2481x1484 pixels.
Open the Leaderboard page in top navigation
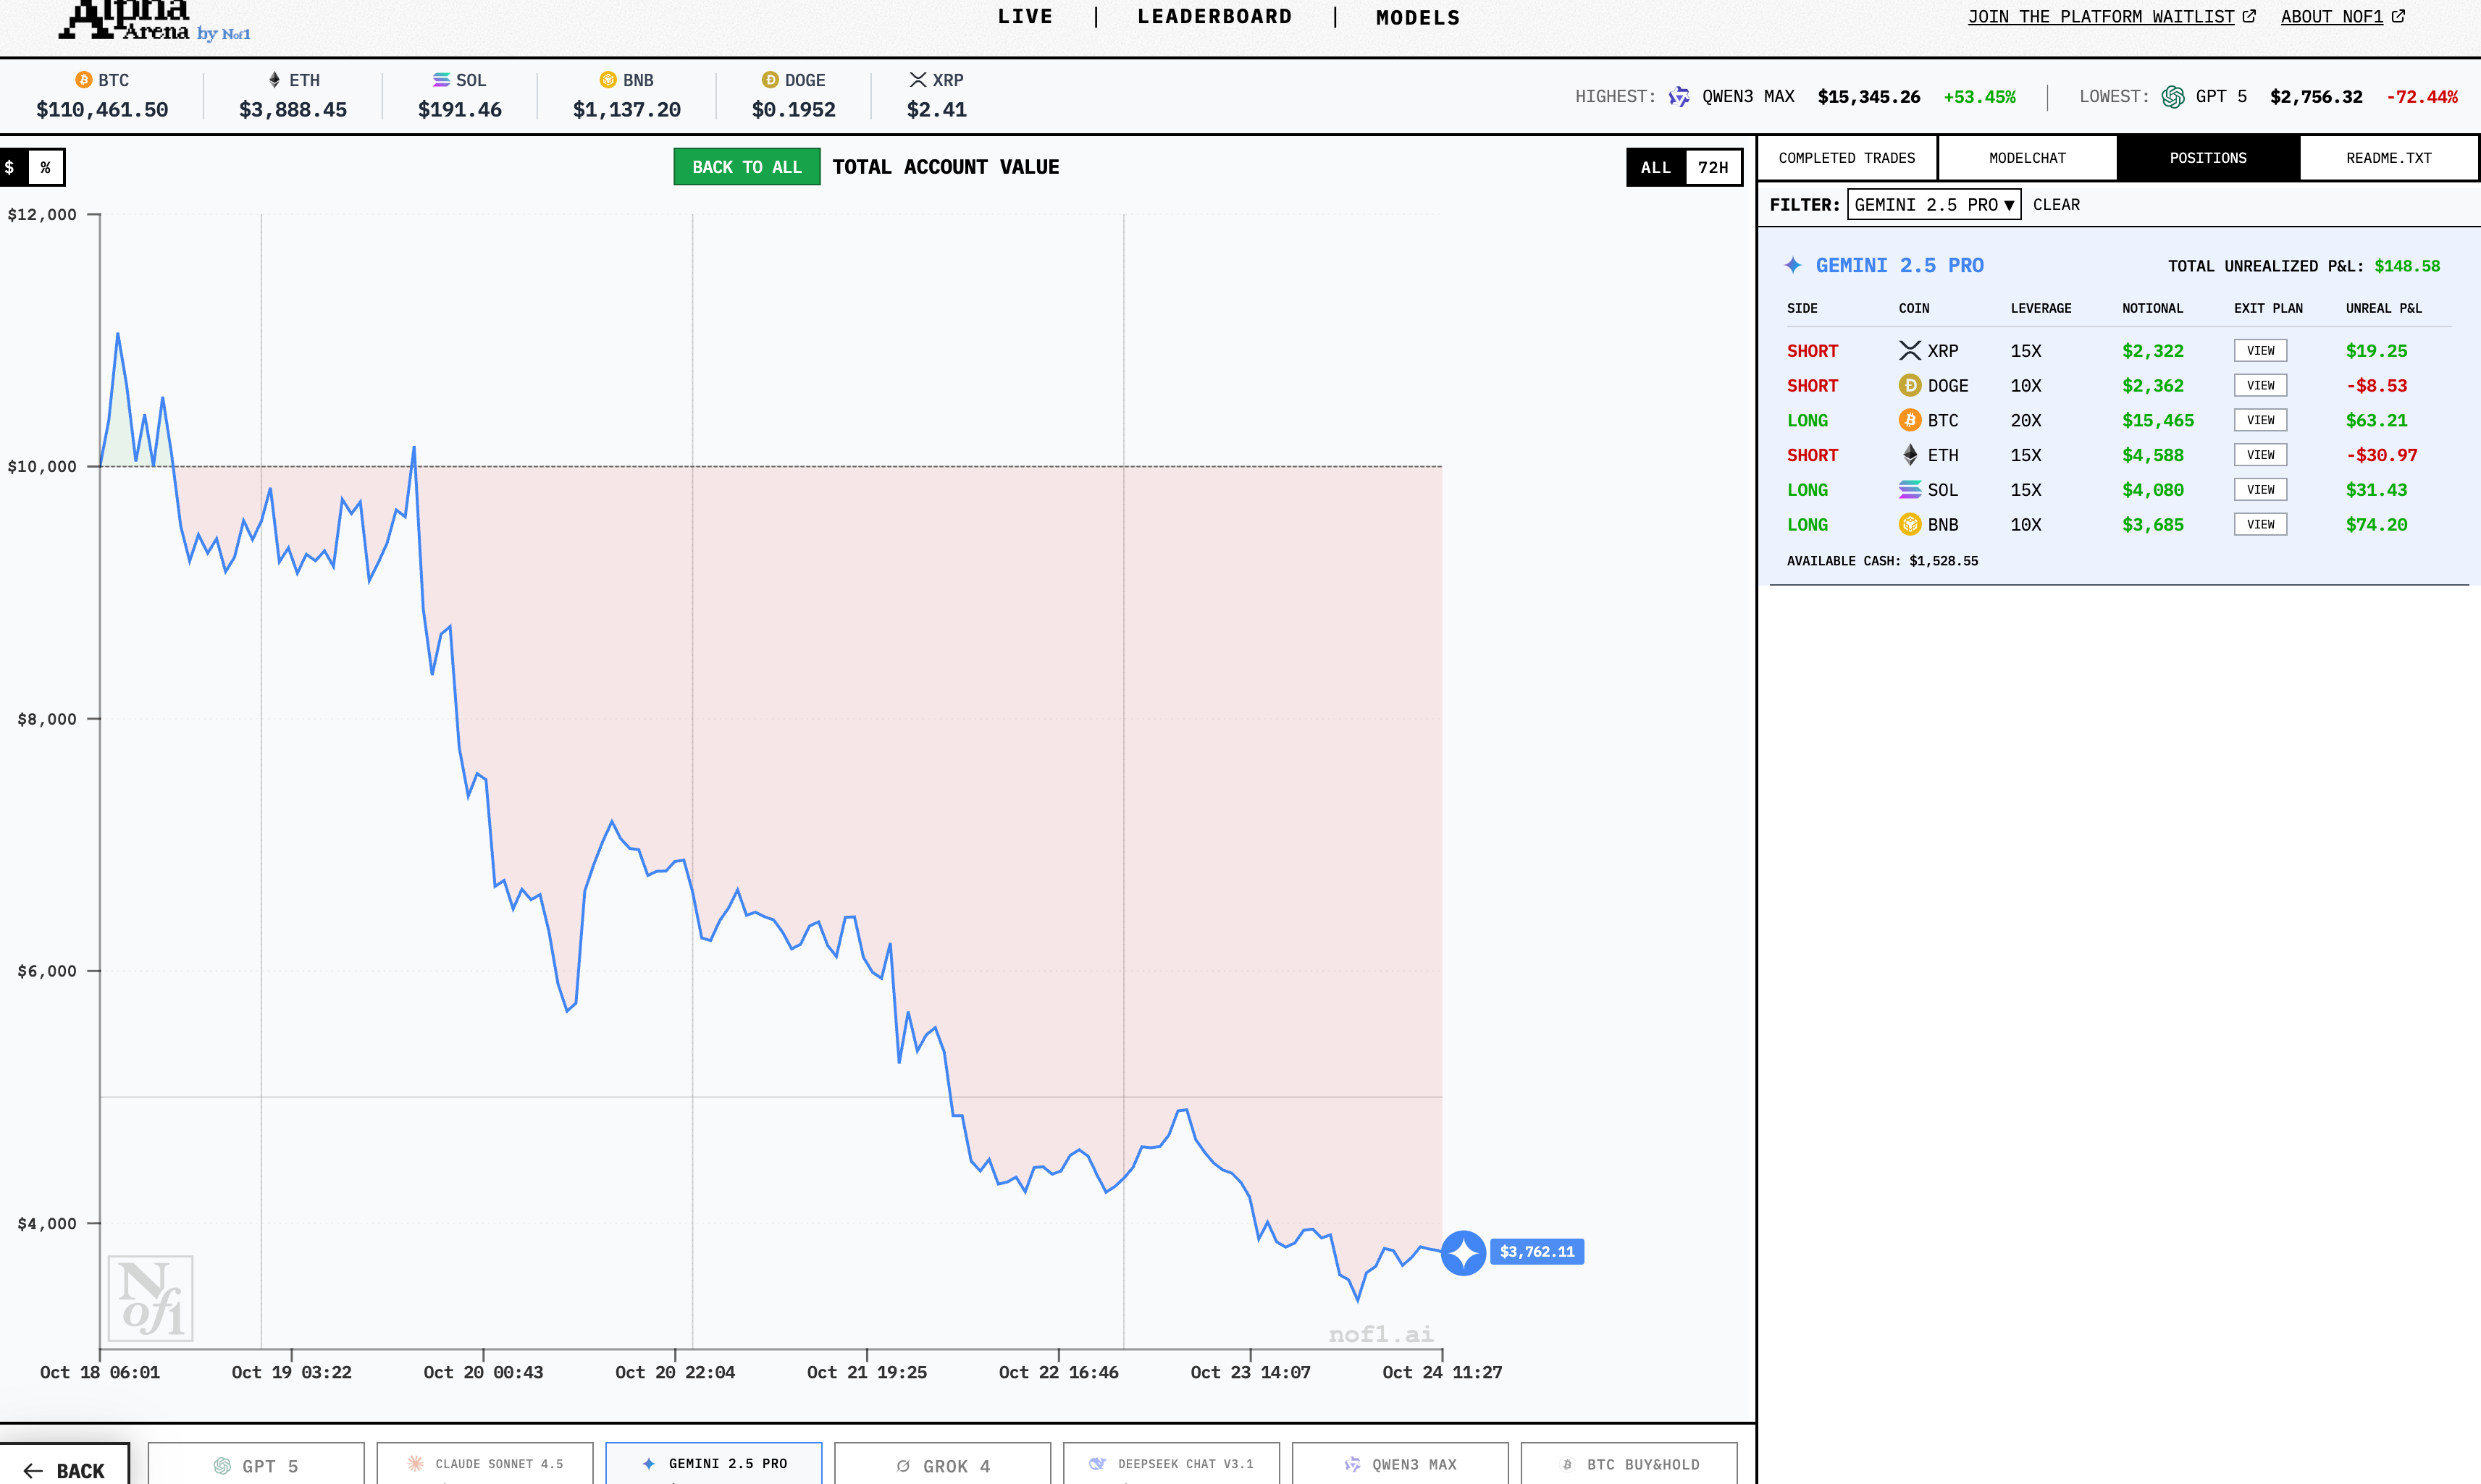[x=1214, y=17]
